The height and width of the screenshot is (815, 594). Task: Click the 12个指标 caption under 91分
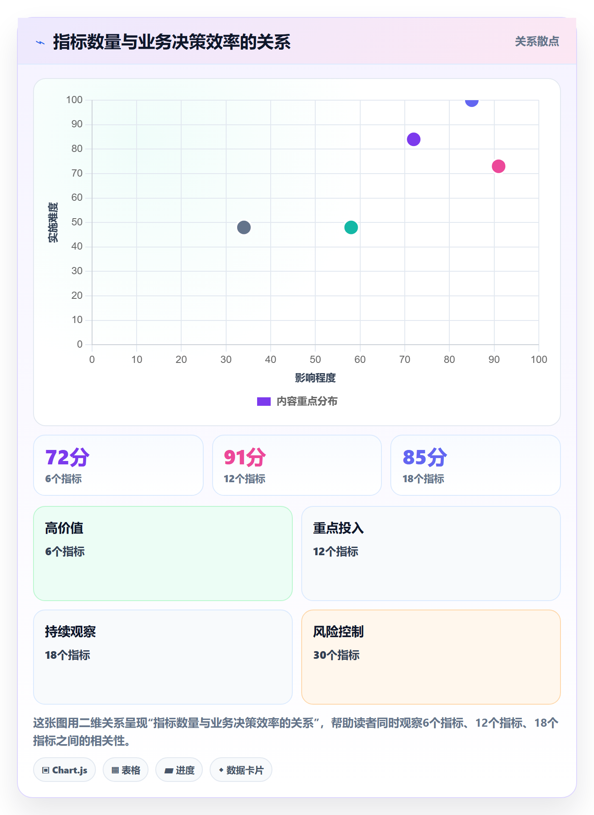pos(244,479)
